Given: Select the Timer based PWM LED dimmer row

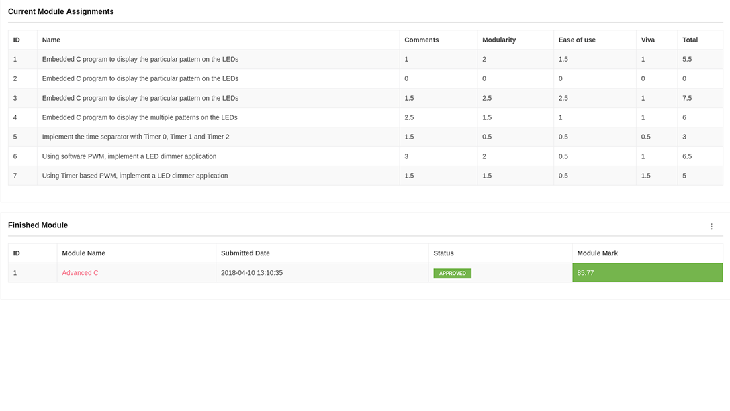Looking at the screenshot, I should click(x=135, y=176).
